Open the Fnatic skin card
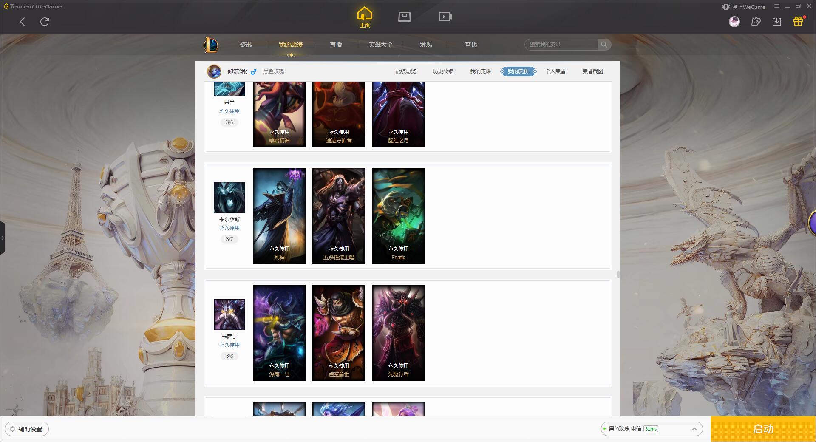Screen dimensions: 816x442 point(398,216)
